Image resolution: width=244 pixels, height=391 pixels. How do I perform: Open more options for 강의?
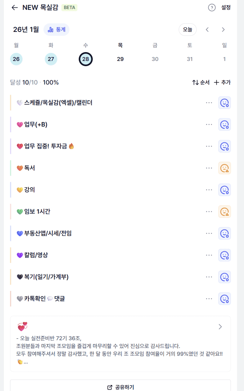(x=209, y=190)
